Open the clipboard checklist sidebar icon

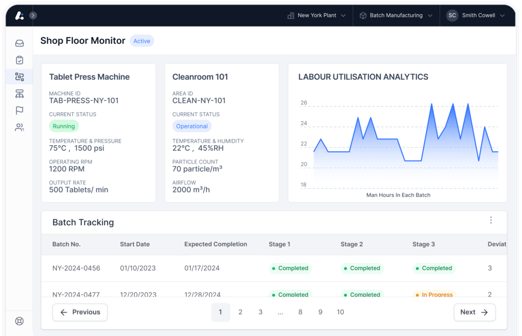pyautogui.click(x=19, y=60)
